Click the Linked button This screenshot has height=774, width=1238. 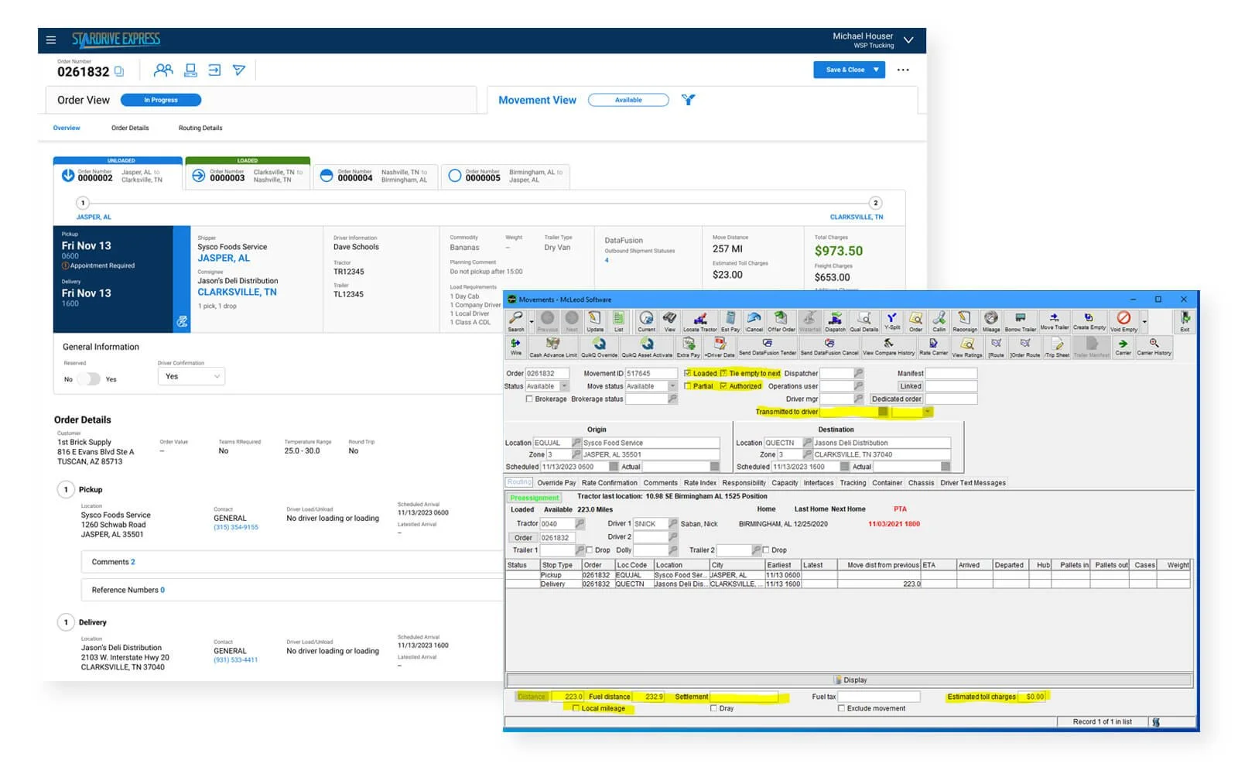point(911,386)
